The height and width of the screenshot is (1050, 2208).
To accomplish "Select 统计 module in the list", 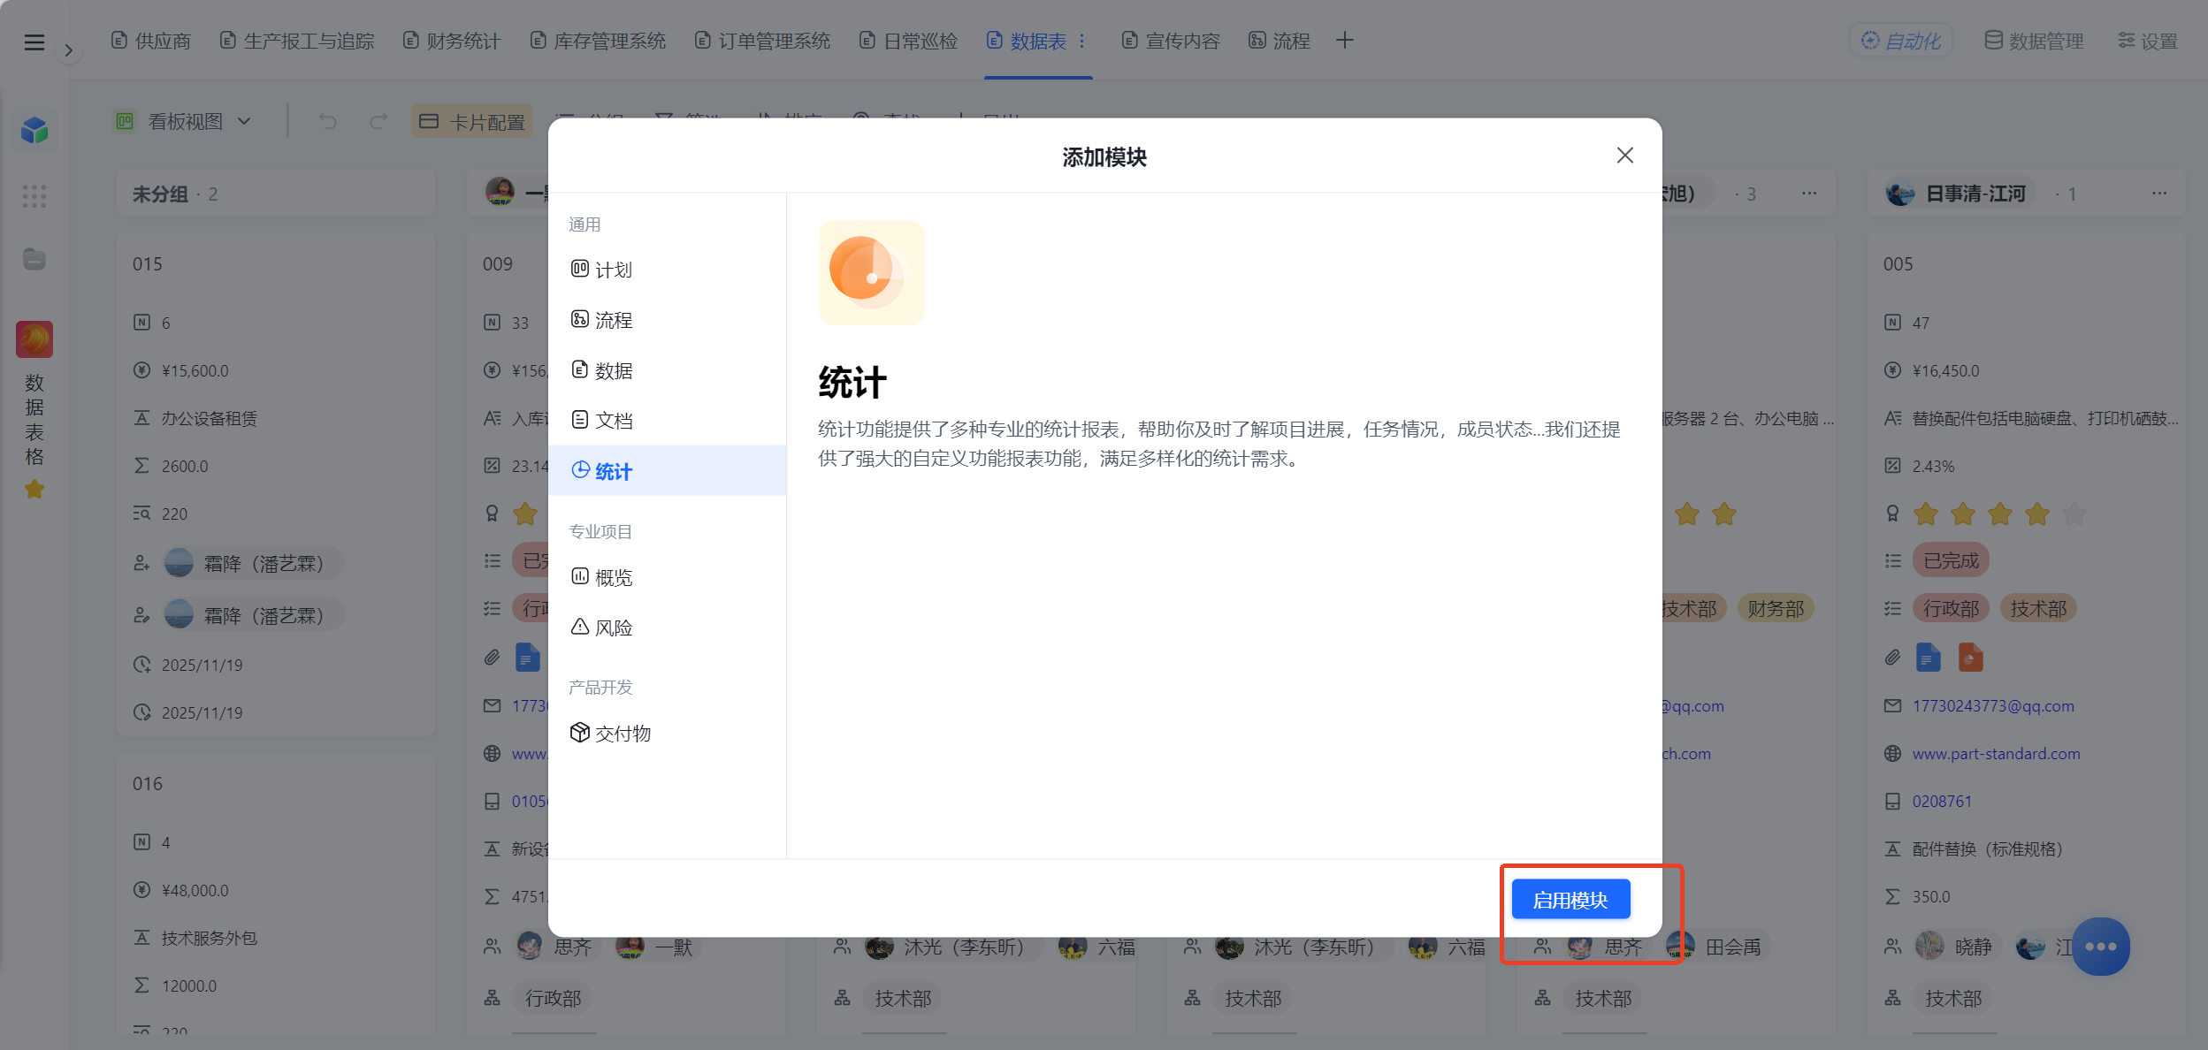I will pyautogui.click(x=667, y=471).
